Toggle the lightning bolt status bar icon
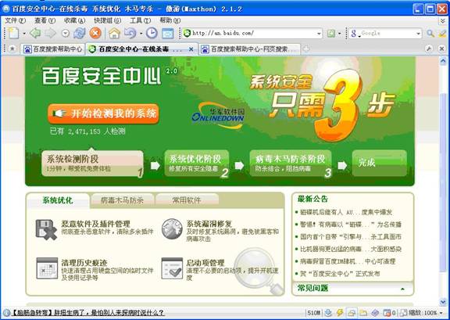Image resolution: width=450 pixels, height=320 pixels. pos(340,312)
